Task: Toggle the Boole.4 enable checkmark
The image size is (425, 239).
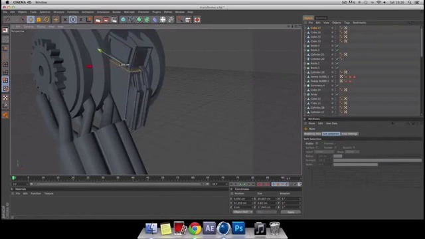Action: 337,46
